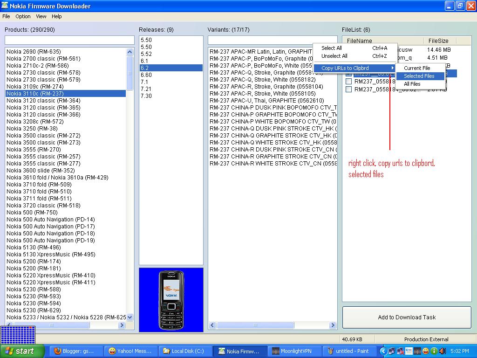Select release 6.60
This screenshot has height=358, width=477.
point(171,75)
